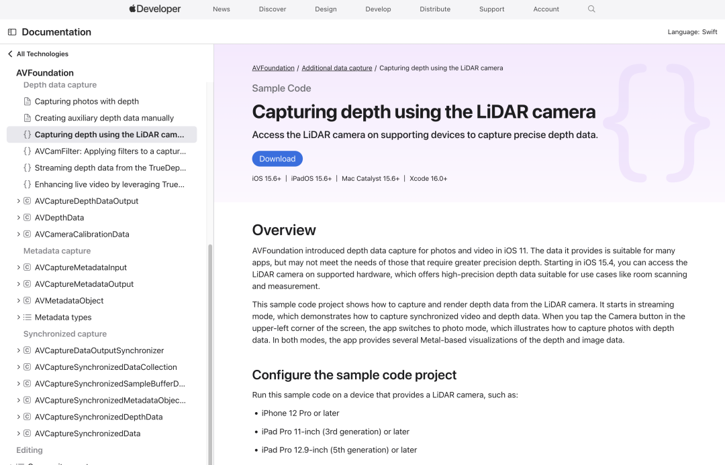The image size is (725, 465).
Task: Change the Language: Swift selector
Action: pos(692,32)
